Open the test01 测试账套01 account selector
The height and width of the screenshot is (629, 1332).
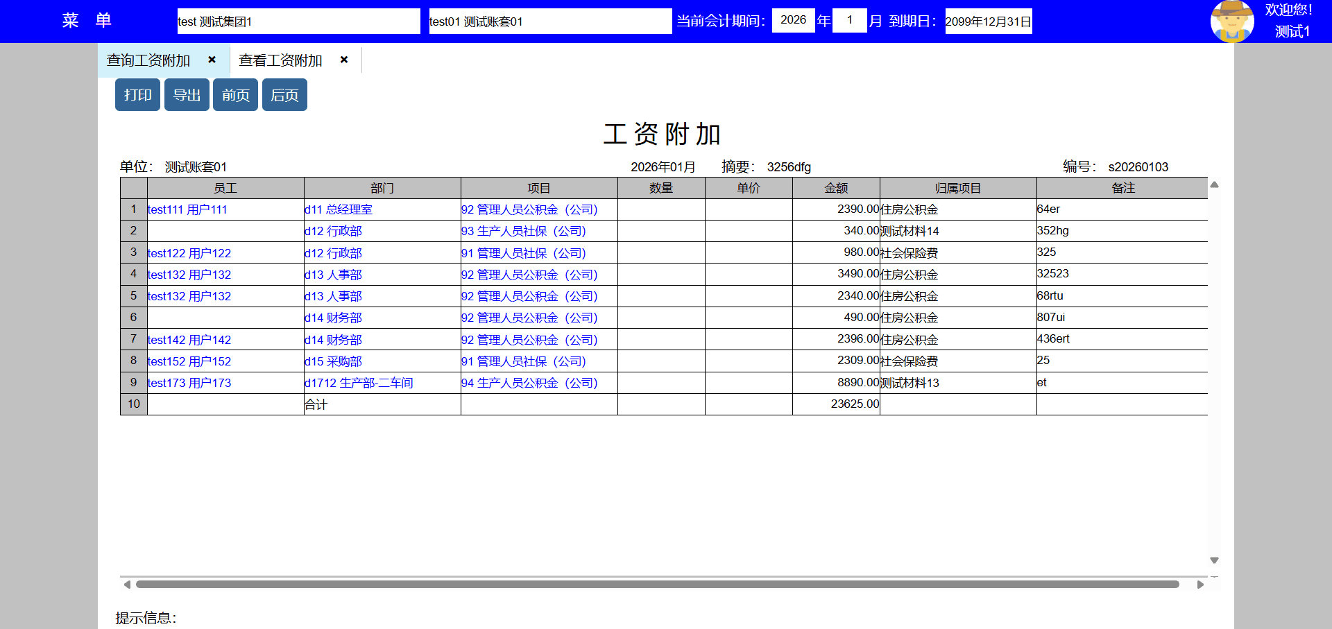(549, 21)
